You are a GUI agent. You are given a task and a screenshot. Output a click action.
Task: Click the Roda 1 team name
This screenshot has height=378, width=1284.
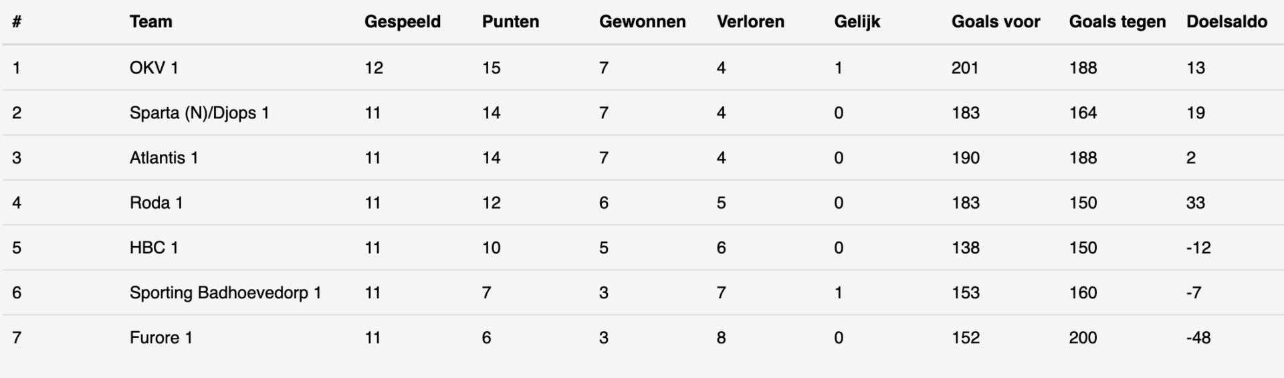[x=156, y=203]
